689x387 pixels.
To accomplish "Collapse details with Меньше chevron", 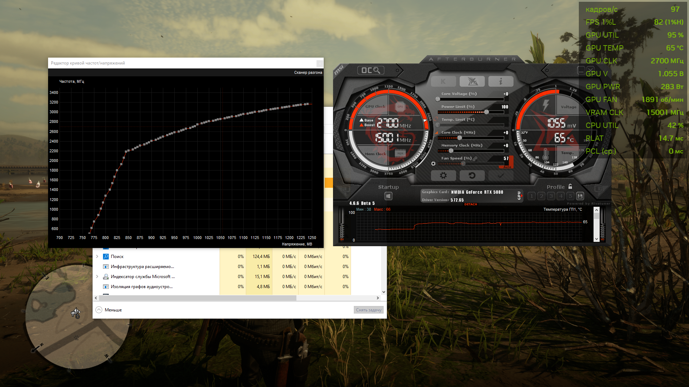I will 99,310.
